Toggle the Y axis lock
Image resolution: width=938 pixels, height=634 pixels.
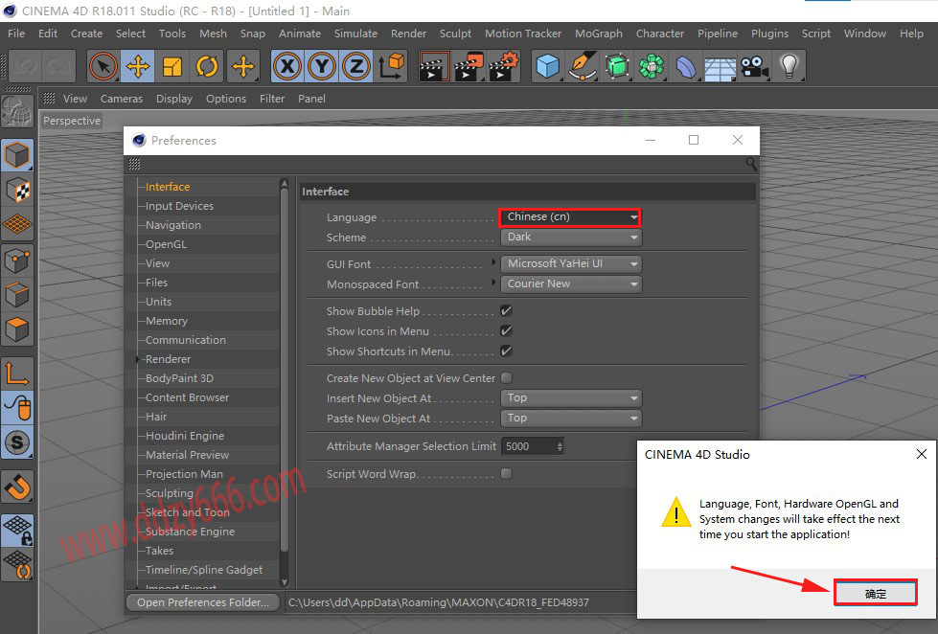322,66
